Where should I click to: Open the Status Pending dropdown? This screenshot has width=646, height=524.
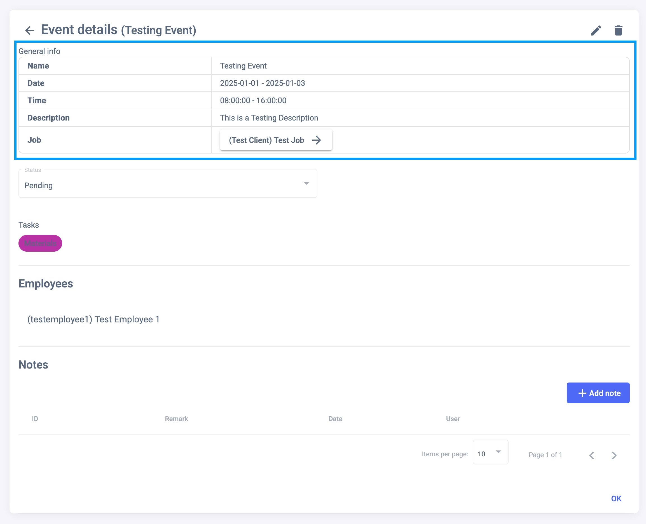(168, 184)
